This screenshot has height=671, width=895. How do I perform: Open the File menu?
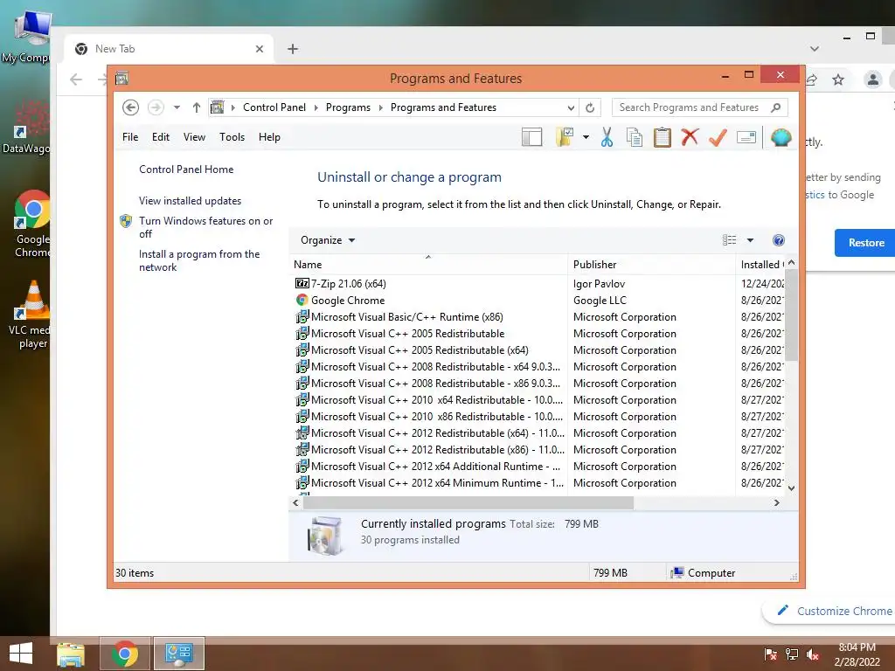(x=130, y=137)
